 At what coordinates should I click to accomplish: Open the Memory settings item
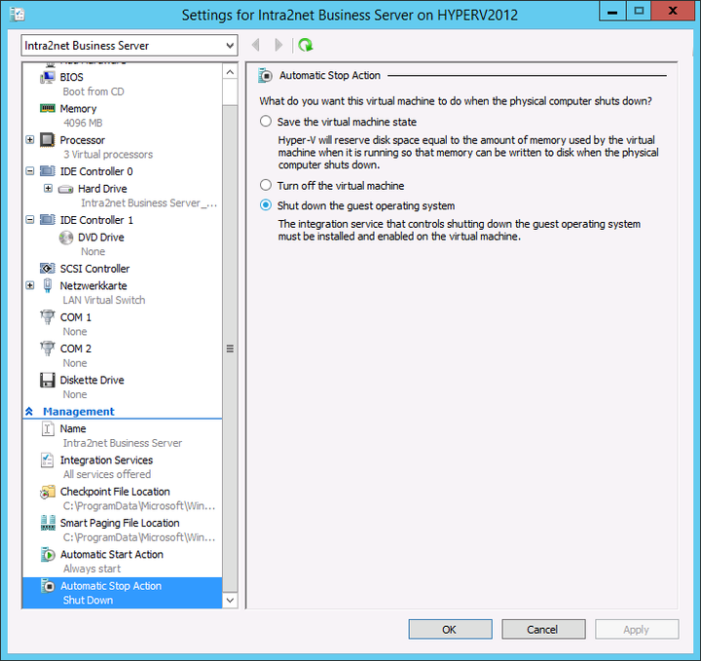coord(78,109)
